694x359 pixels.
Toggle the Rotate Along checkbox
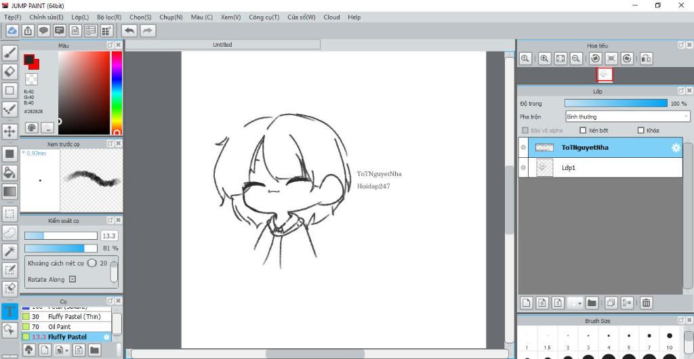click(x=73, y=280)
